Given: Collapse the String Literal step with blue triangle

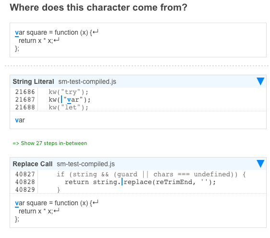Looking at the screenshot, I should point(260,81).
